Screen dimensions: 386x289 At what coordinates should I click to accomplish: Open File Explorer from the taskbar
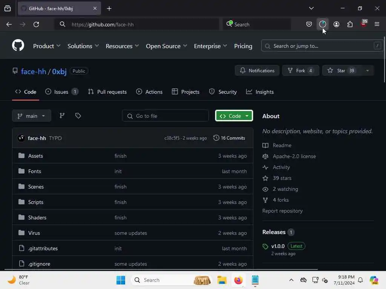222,280
